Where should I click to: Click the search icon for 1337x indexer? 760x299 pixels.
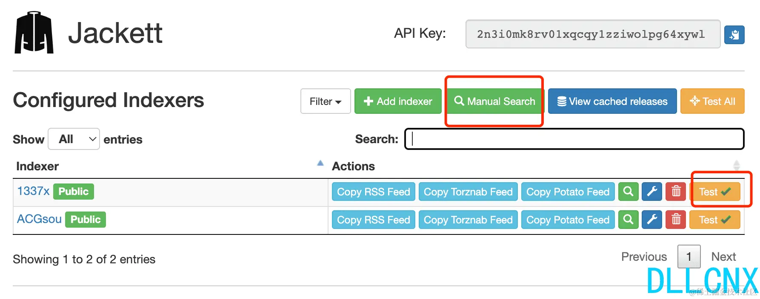[628, 192]
